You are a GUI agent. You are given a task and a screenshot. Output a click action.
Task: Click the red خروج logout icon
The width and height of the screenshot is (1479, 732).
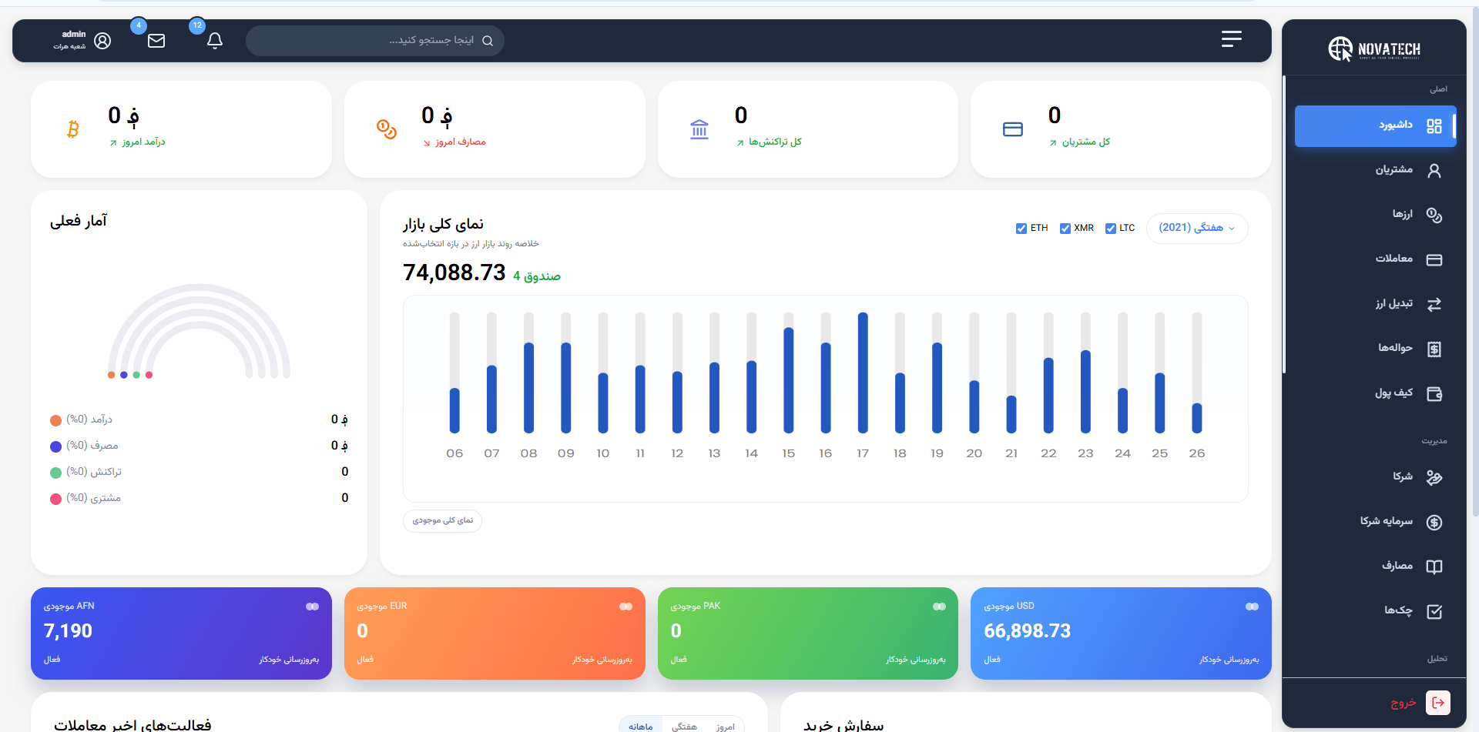[1438, 703]
